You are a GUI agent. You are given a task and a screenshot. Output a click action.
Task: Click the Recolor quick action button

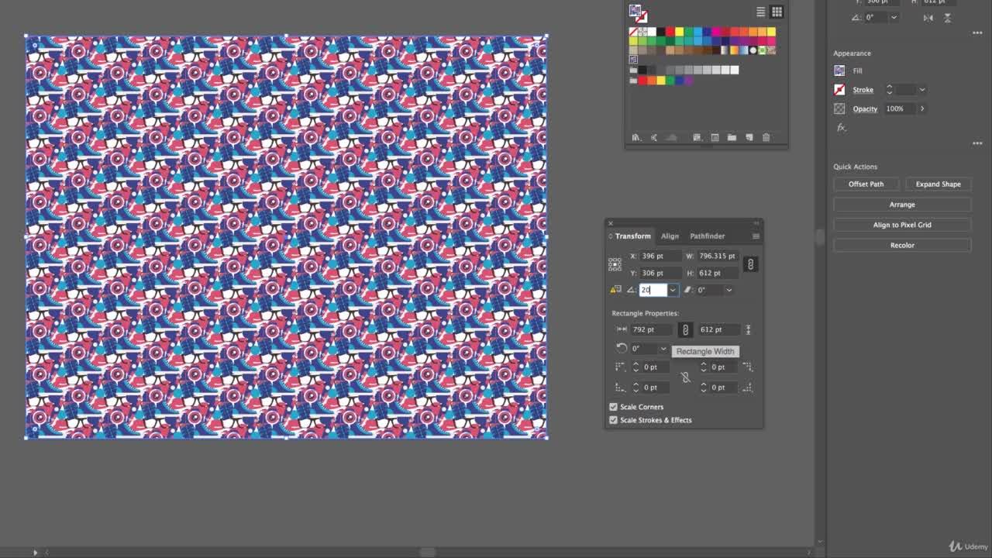[x=902, y=245]
